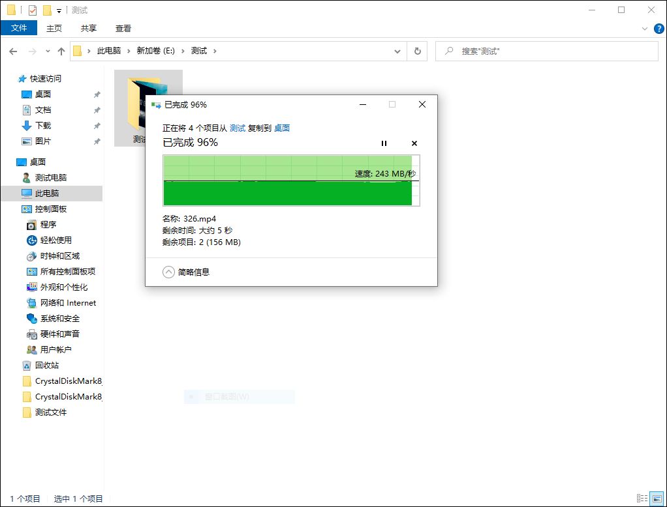Go back with the back arrow

(13, 51)
